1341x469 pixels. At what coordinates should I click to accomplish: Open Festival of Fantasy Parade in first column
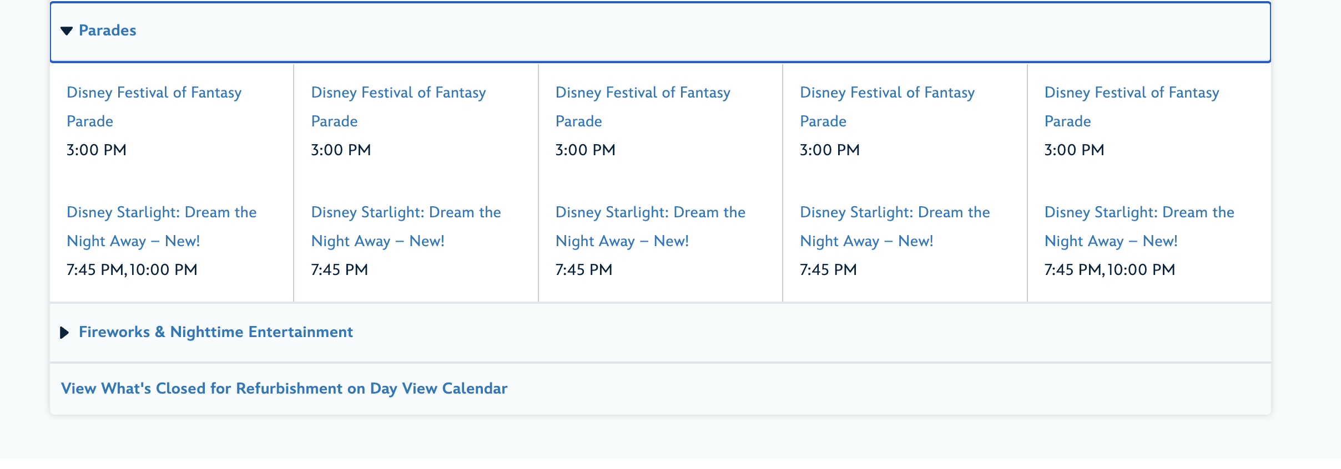click(154, 93)
